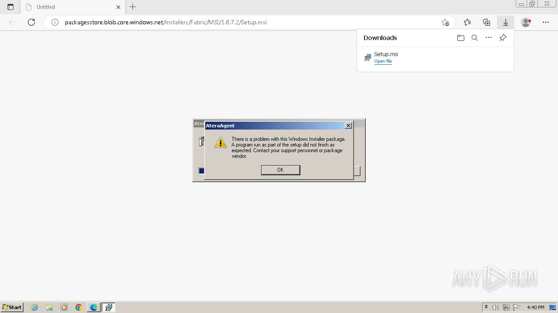Open the downloads folder icon
The image size is (558, 313).
pyautogui.click(x=461, y=38)
